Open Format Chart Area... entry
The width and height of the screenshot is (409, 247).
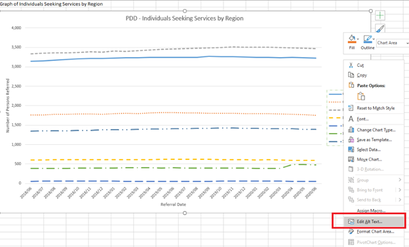(x=376, y=232)
